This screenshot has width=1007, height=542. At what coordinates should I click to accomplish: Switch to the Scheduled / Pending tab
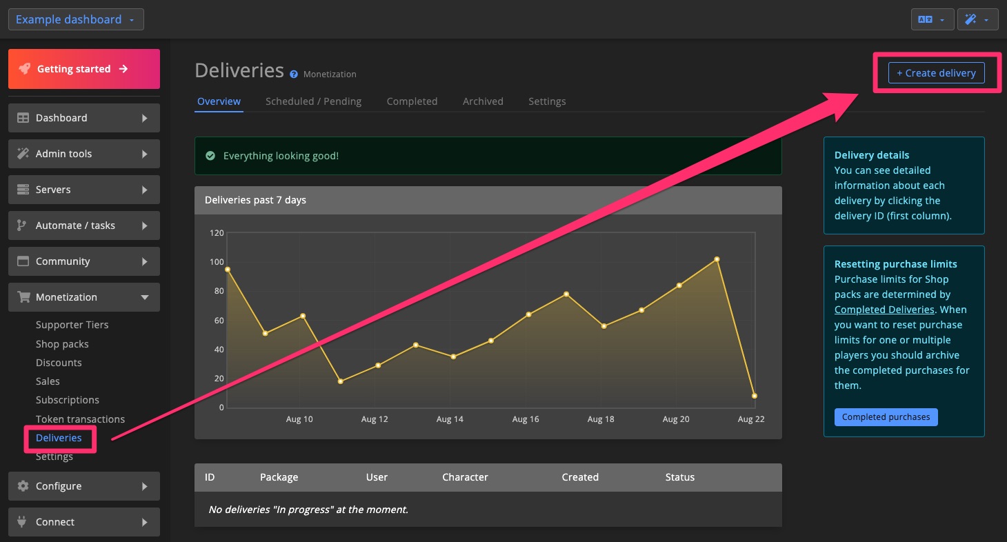coord(313,101)
